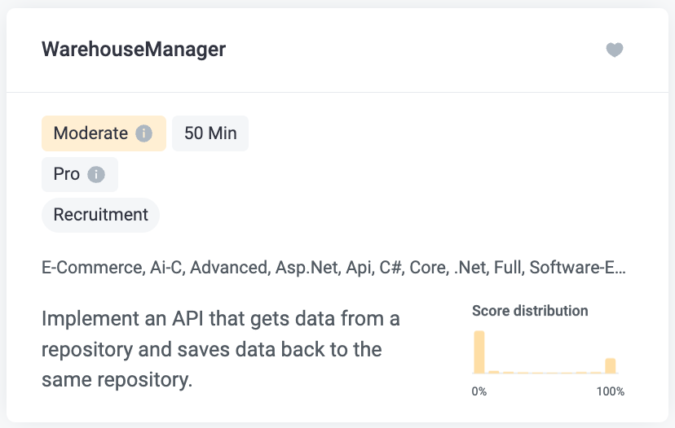The width and height of the screenshot is (675, 428).
Task: Click the 100% bar in score distribution
Action: point(611,365)
